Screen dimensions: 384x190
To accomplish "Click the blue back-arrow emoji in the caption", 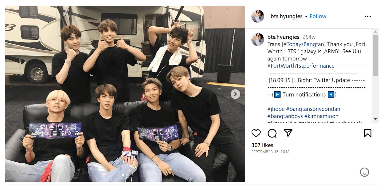I will coord(331,95).
